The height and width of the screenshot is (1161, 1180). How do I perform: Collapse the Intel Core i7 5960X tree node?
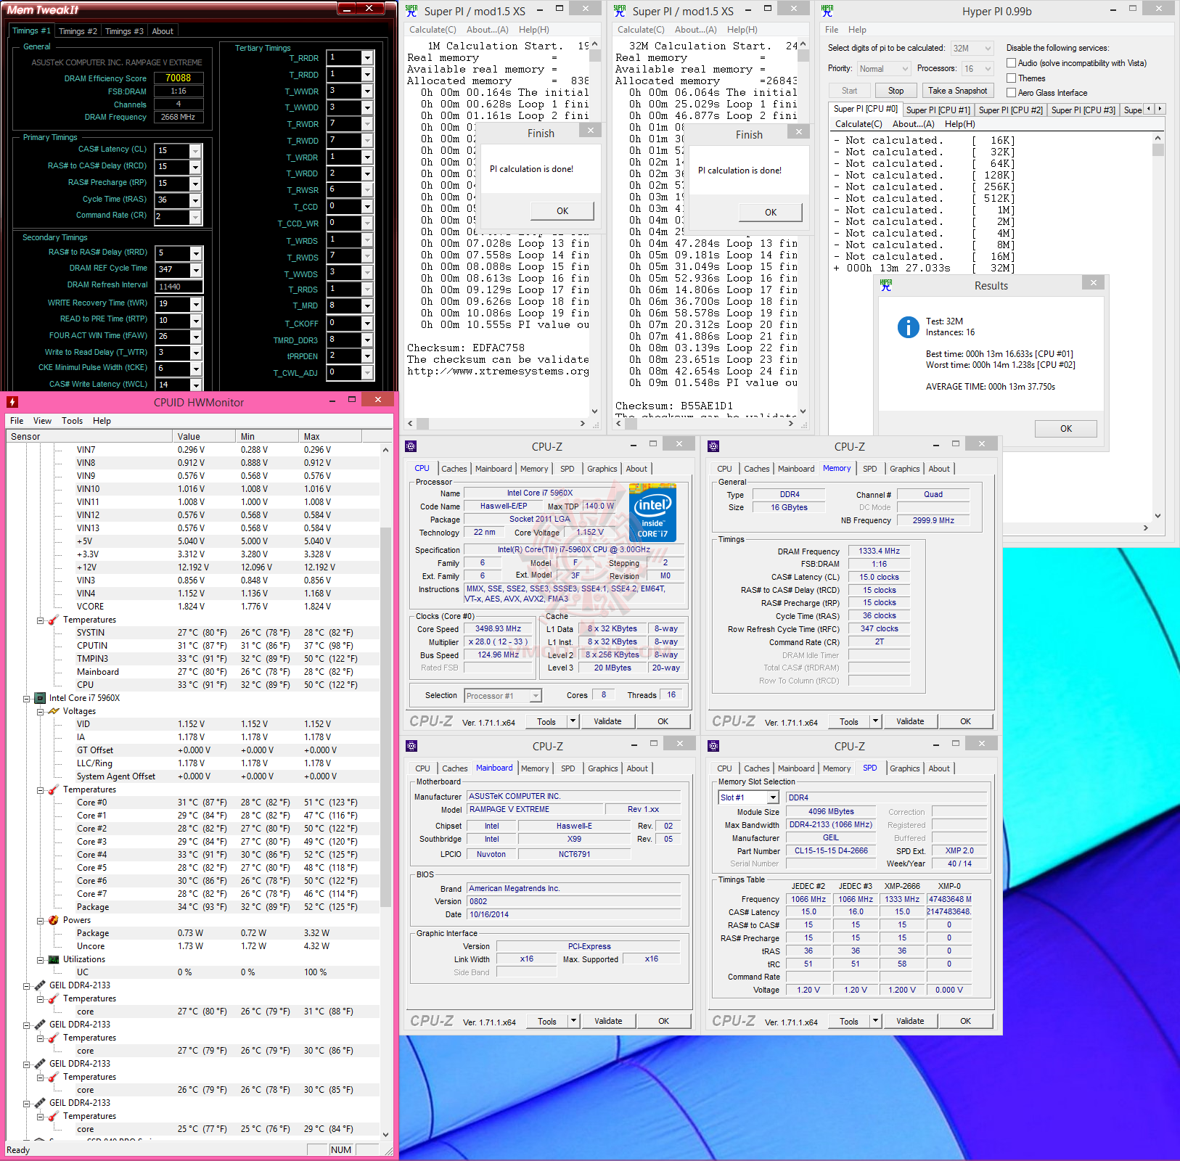(27, 698)
